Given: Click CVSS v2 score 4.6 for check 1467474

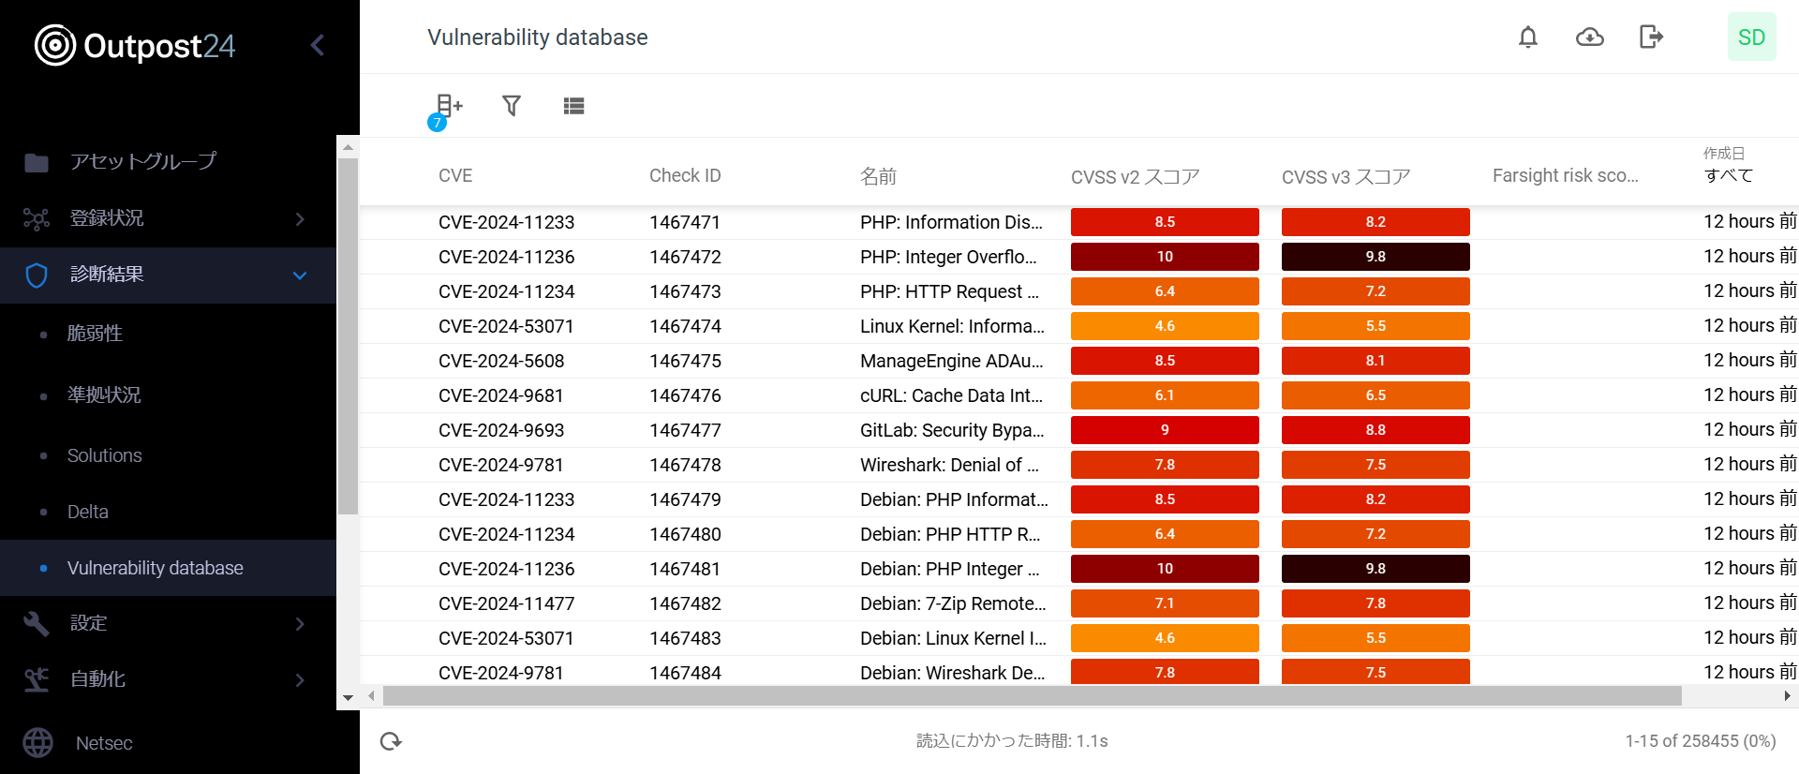Looking at the screenshot, I should point(1165,326).
